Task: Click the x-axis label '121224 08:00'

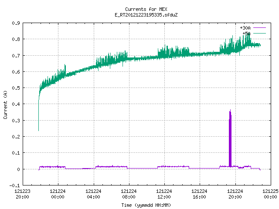Action: pos(129,194)
